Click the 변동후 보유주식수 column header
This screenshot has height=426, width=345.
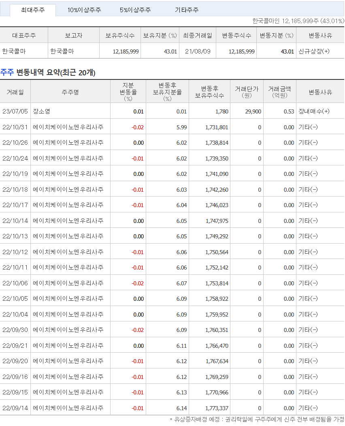coord(210,92)
